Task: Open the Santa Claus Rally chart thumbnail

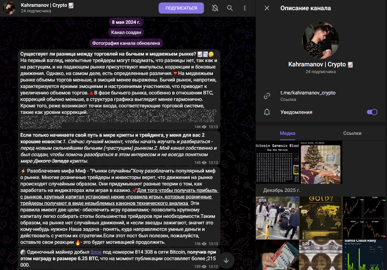Action: tap(364, 255)
